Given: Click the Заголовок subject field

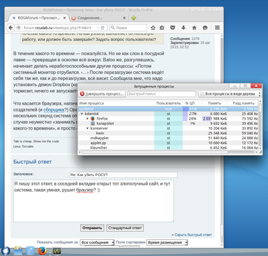Looking at the screenshot, I should [x=123, y=175].
